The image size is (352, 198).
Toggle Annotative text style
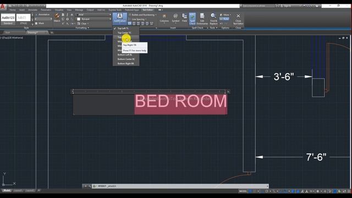42,15
